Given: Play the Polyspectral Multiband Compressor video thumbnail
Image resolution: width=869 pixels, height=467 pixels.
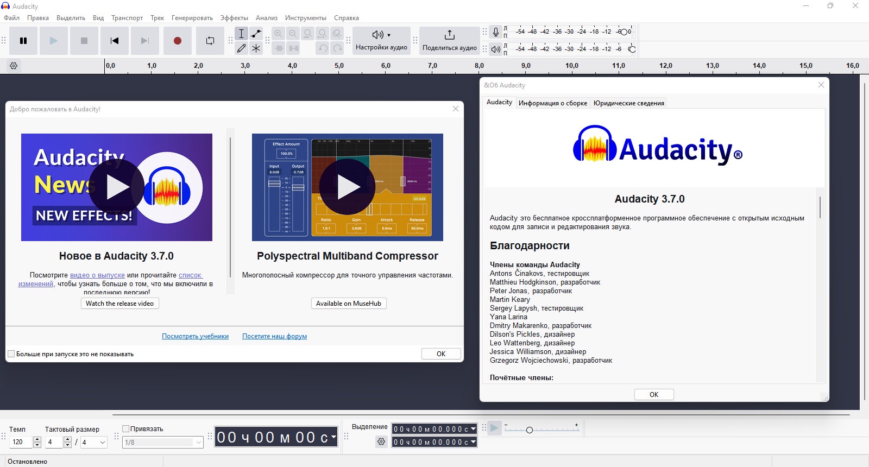Looking at the screenshot, I should (x=348, y=187).
